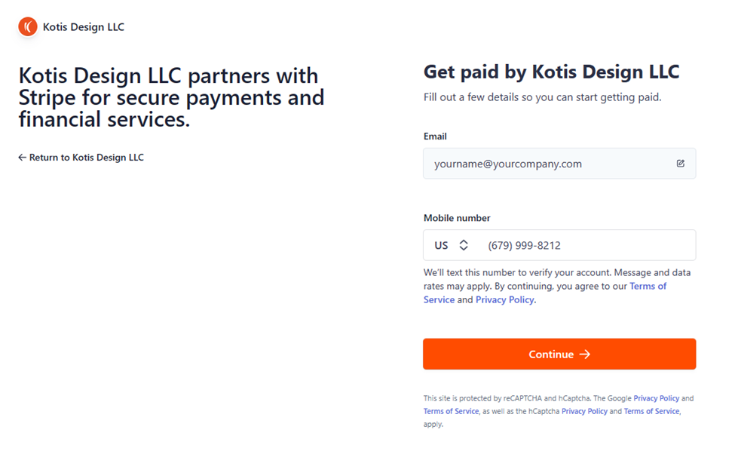The image size is (735, 454).
Task: Open country selector using the up-down chevron
Action: tap(464, 245)
